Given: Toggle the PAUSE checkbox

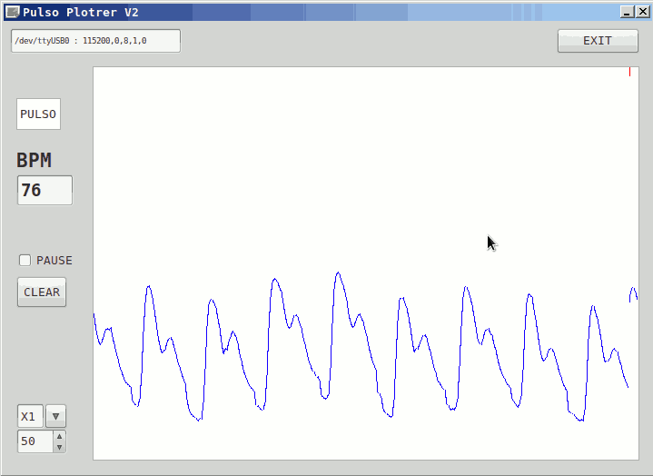Looking at the screenshot, I should [x=25, y=261].
